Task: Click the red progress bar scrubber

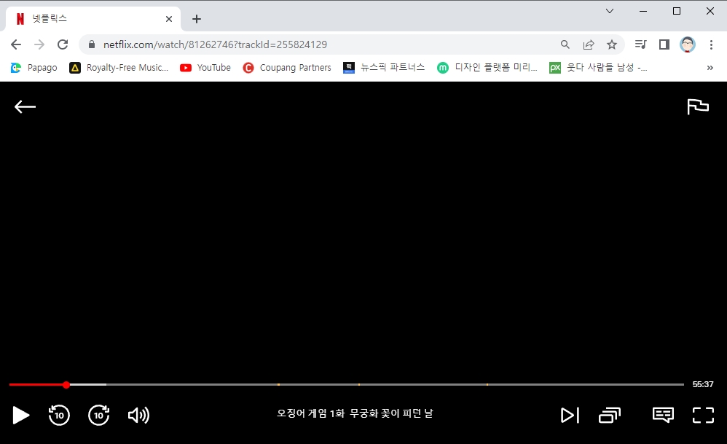Action: tap(66, 385)
